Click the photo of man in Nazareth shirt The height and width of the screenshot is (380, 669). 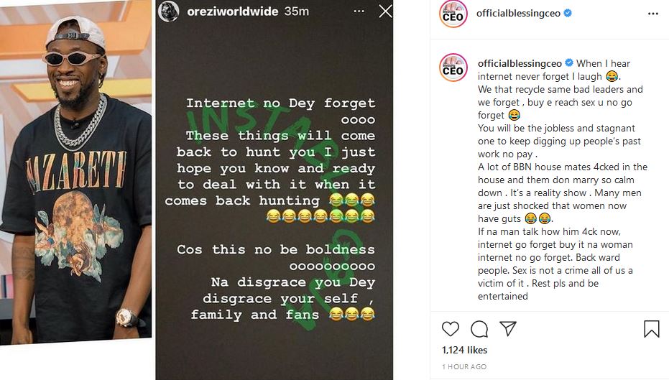pos(75,180)
